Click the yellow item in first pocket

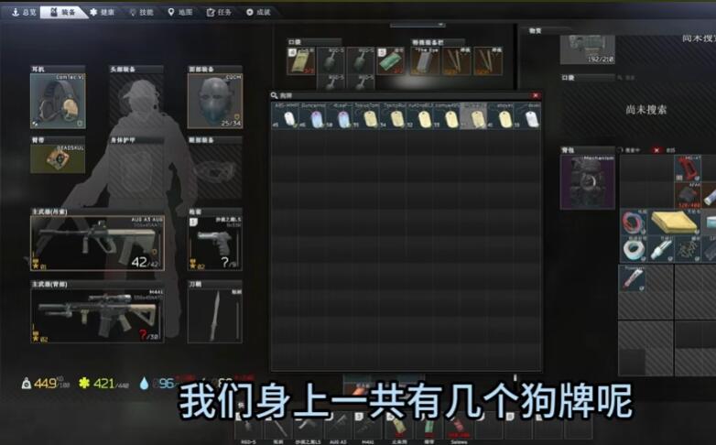[301, 60]
